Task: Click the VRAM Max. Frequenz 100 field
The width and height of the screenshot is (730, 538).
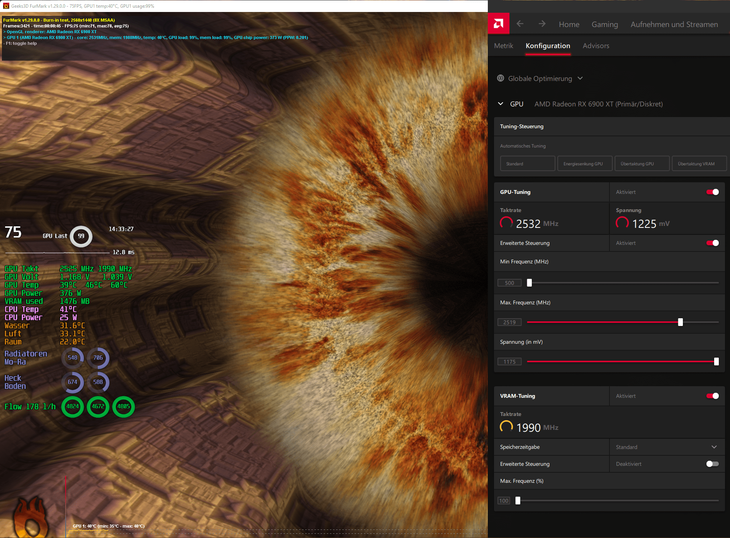Action: coord(504,501)
